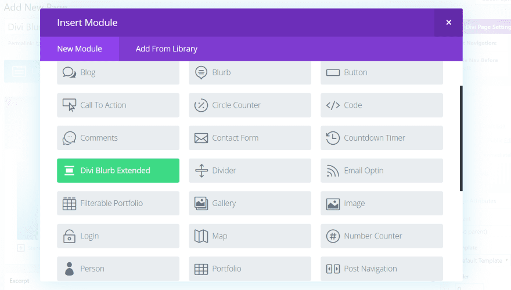Image resolution: width=511 pixels, height=290 pixels.
Task: Insert the Post Navigation module
Action: (x=382, y=269)
